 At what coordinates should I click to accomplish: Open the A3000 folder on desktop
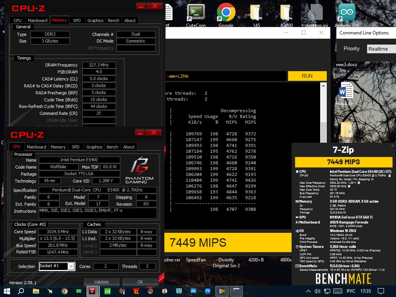[286, 14]
